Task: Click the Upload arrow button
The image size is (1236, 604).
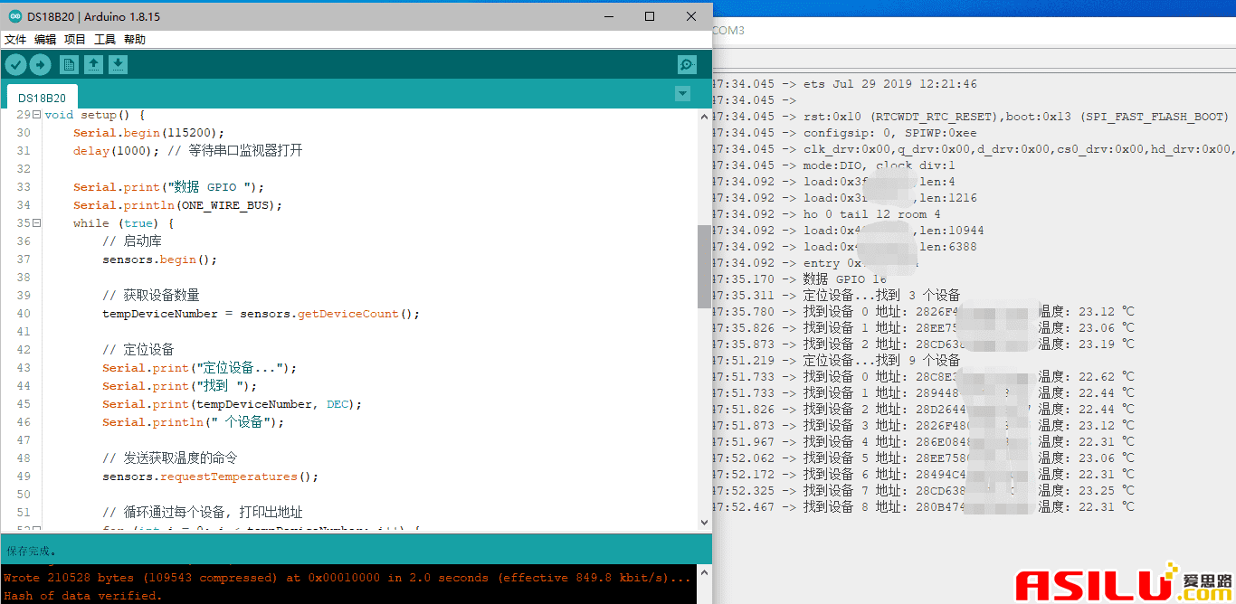Action: [x=41, y=64]
